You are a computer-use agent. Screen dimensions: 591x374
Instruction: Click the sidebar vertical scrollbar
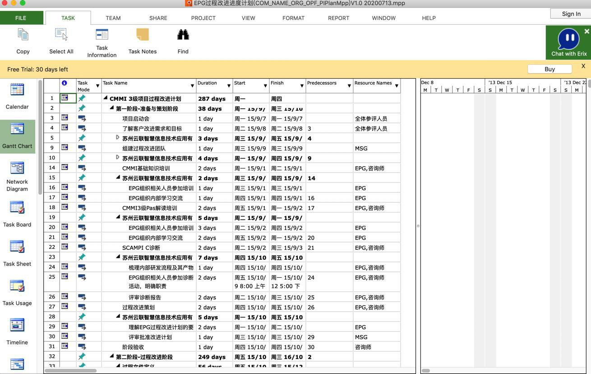[40, 138]
